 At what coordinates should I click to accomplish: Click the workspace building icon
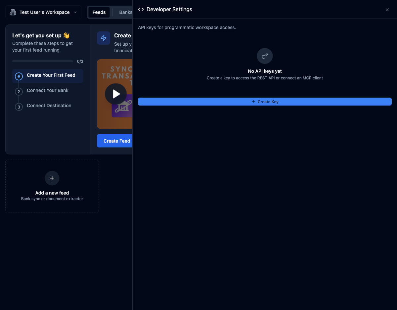pyautogui.click(x=13, y=12)
